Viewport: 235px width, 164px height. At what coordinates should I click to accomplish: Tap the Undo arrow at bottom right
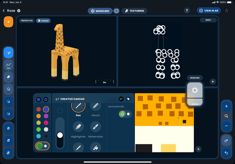tap(226, 153)
